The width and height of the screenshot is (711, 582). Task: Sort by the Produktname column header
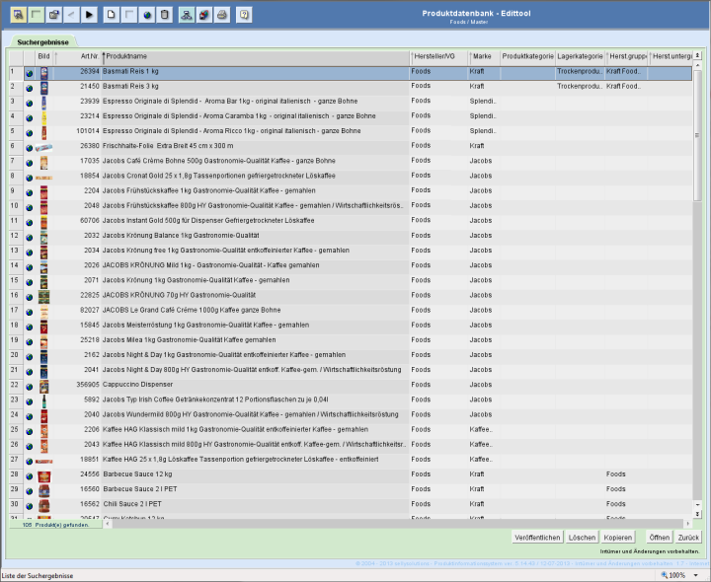pos(255,57)
